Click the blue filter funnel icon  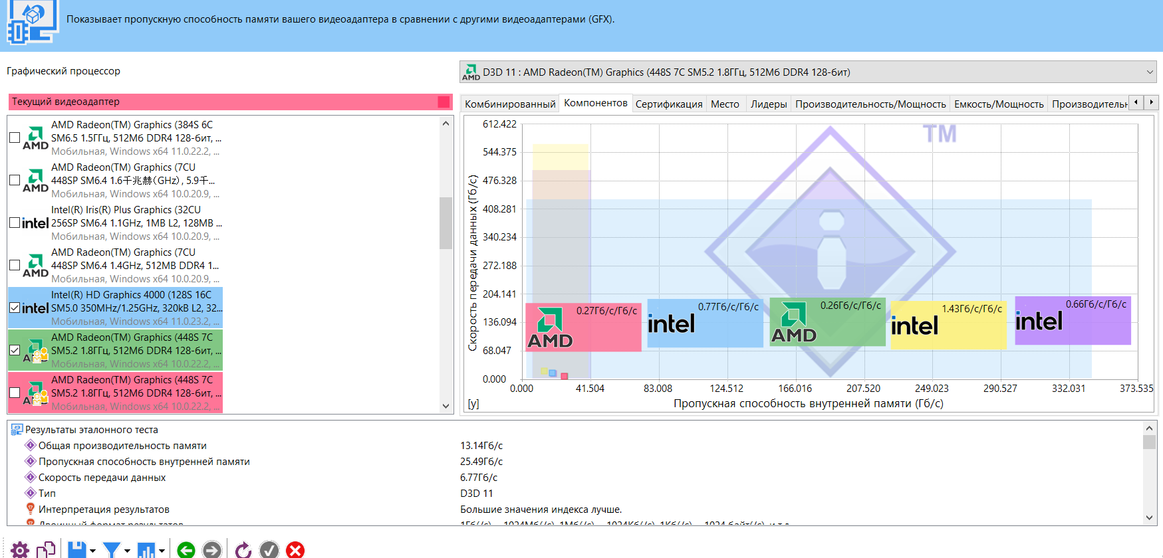click(112, 550)
